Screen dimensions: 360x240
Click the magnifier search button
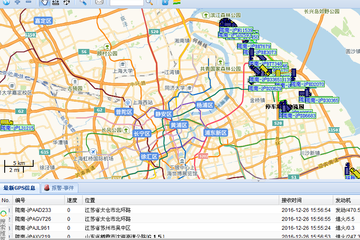tap(149, 3)
